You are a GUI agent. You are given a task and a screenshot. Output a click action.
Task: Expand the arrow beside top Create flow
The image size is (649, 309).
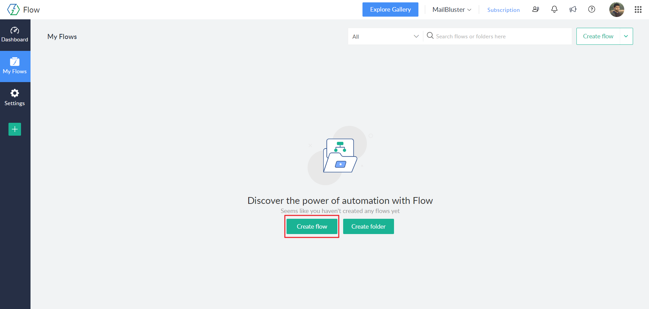pos(626,36)
